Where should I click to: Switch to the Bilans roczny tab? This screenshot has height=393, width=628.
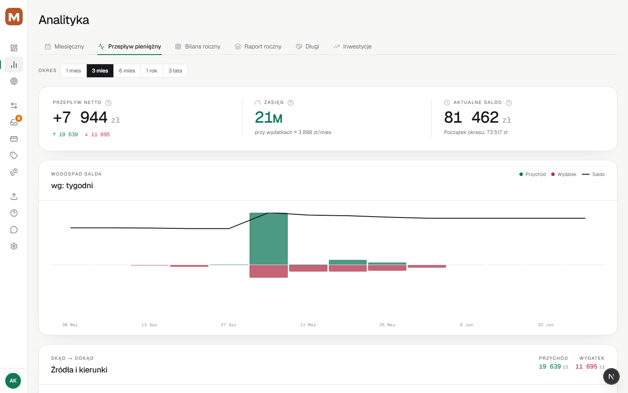coord(198,46)
